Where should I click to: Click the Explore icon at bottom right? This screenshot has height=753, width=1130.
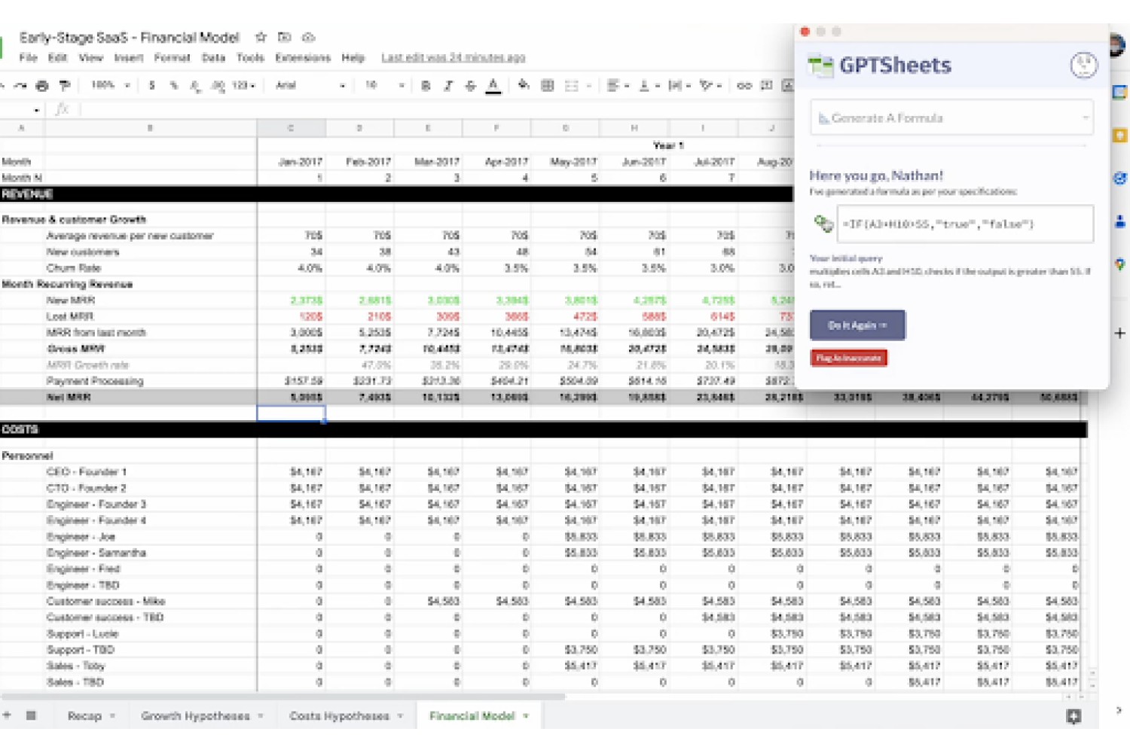(1073, 717)
